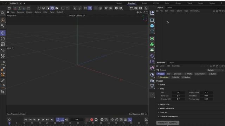This screenshot has height=126, width=225.
Task: Open the Objects panel search icon
Action: (214, 11)
